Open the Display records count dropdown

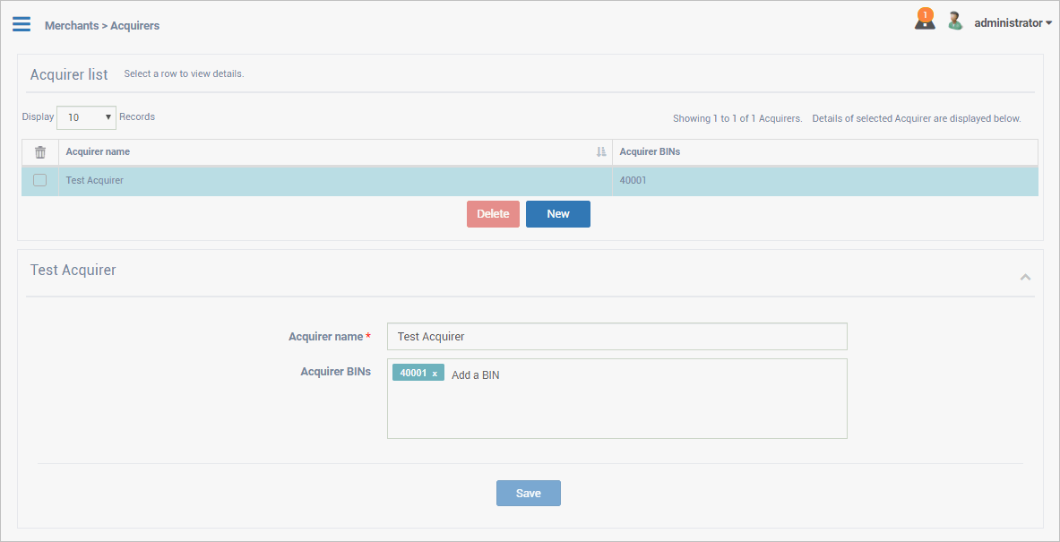86,117
